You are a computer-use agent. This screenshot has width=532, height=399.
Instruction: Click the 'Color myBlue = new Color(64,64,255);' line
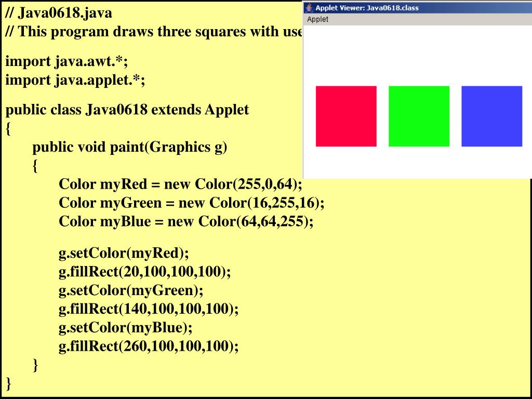click(x=186, y=221)
